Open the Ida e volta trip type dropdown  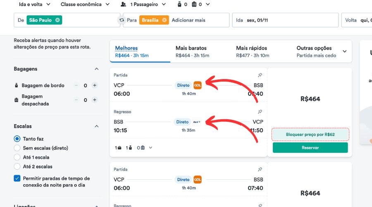coord(35,4)
